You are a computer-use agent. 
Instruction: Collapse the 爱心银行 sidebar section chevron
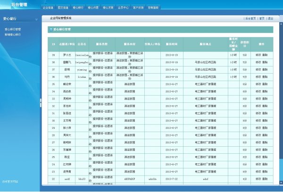(36, 19)
